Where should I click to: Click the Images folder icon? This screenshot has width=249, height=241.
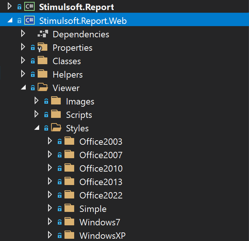(x=56, y=100)
